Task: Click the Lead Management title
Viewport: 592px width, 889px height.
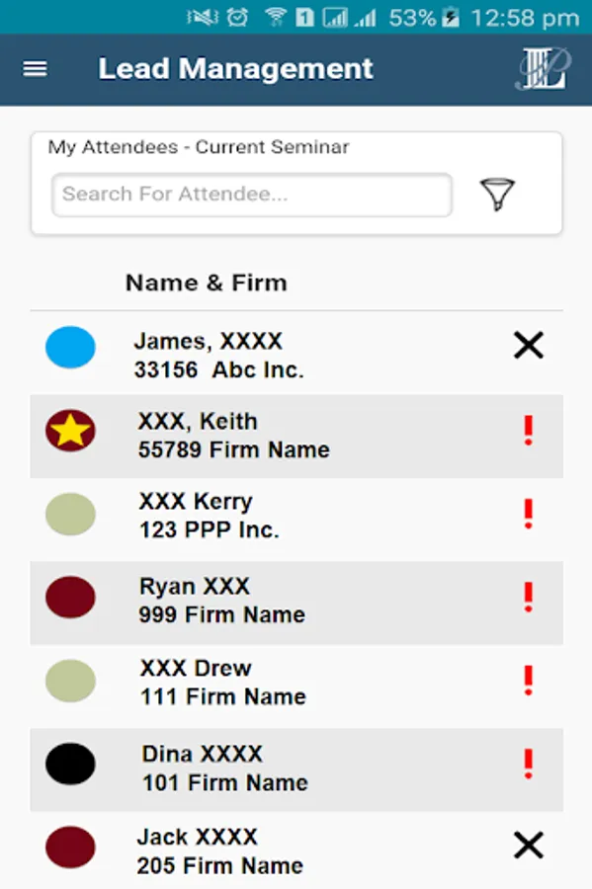Action: click(235, 69)
